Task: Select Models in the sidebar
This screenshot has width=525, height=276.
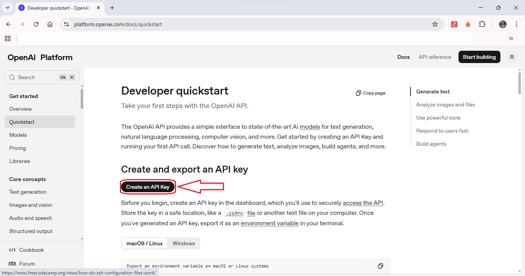Action: 18,135
